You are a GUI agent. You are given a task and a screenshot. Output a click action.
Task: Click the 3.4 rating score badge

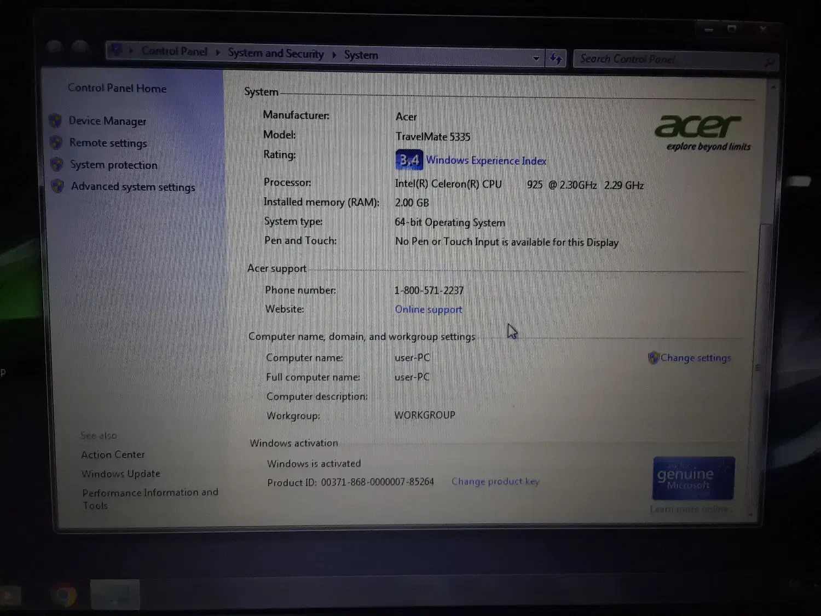409,160
